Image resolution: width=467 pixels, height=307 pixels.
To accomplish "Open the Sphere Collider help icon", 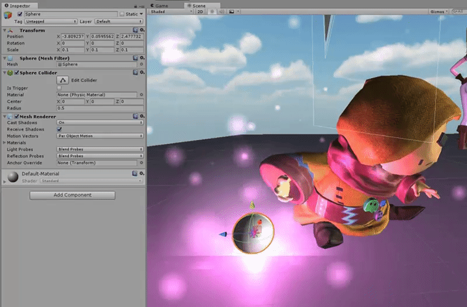I will 135,72.
